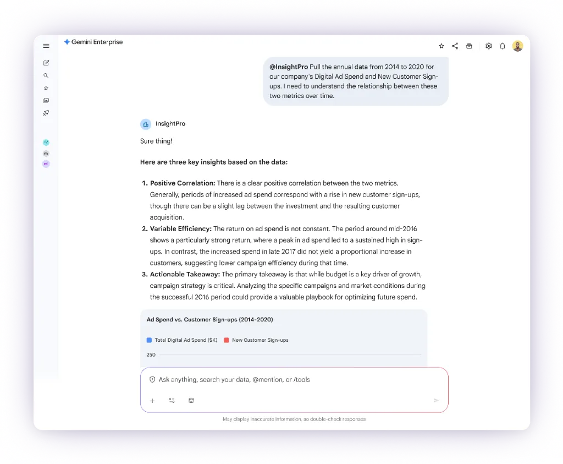Open notifications bell
Screen dimensions: 563x464
click(x=503, y=46)
